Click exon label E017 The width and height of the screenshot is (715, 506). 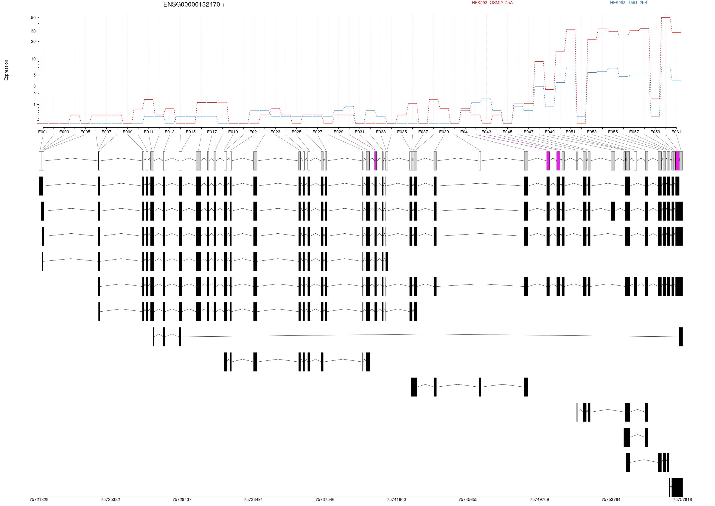coord(212,132)
